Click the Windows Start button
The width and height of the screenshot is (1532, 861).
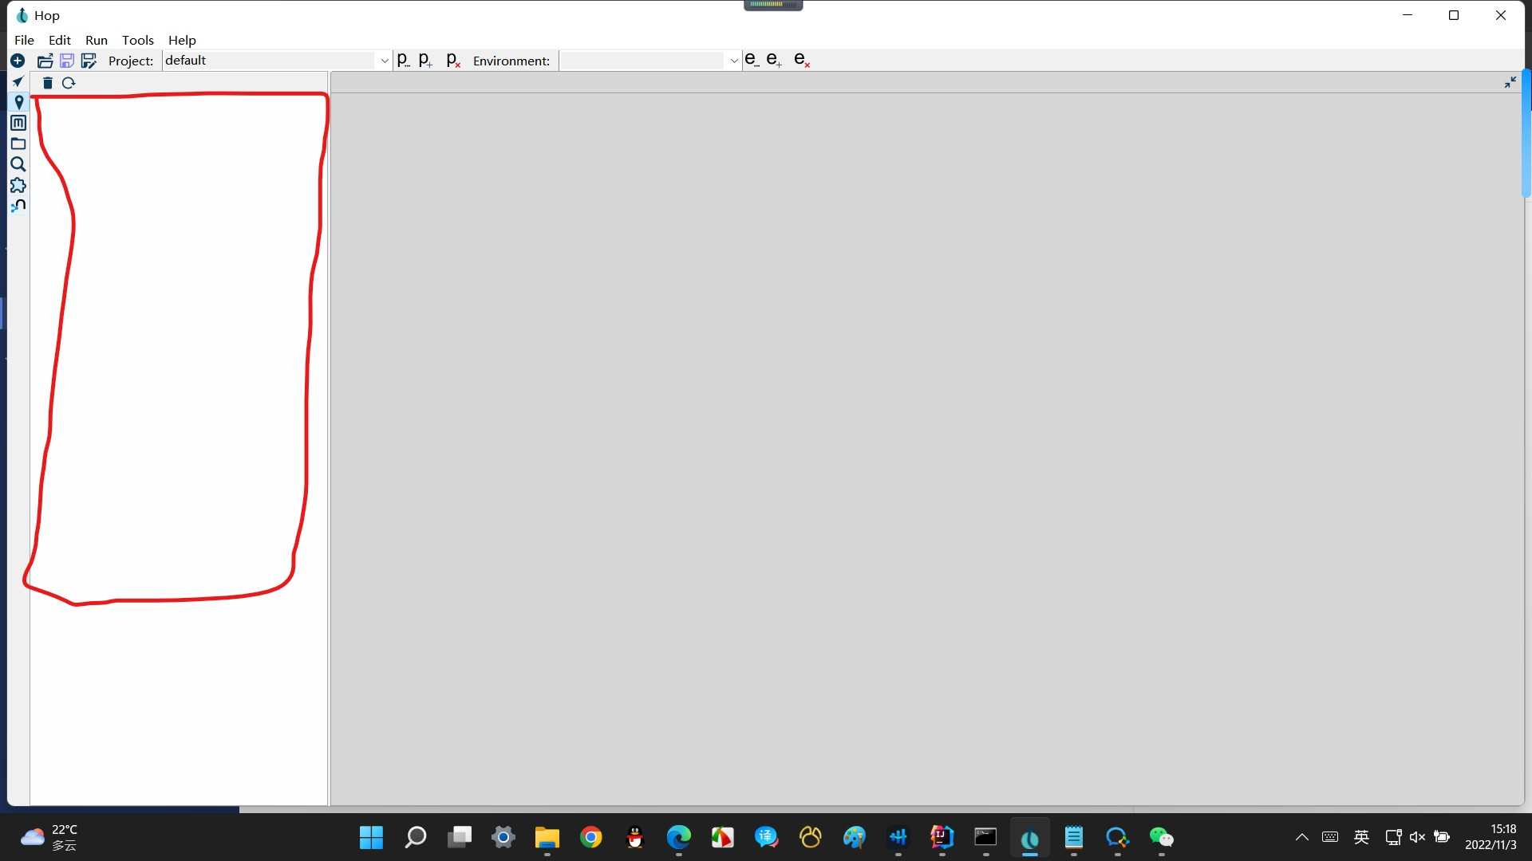(371, 837)
